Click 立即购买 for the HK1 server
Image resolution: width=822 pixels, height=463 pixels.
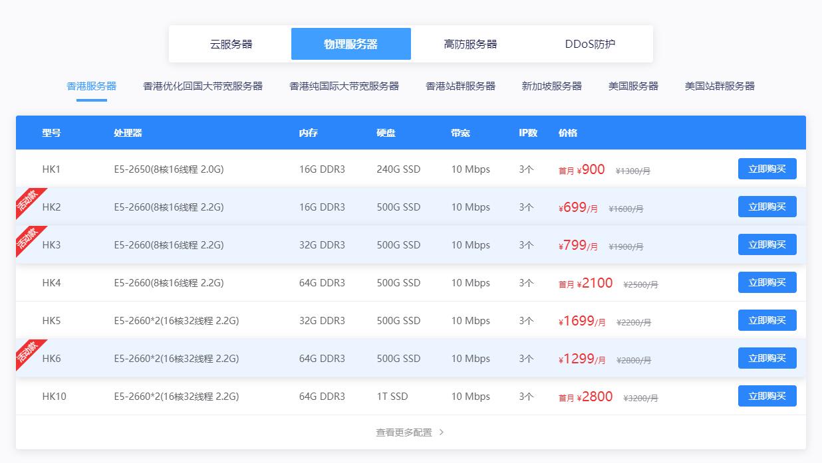767,169
